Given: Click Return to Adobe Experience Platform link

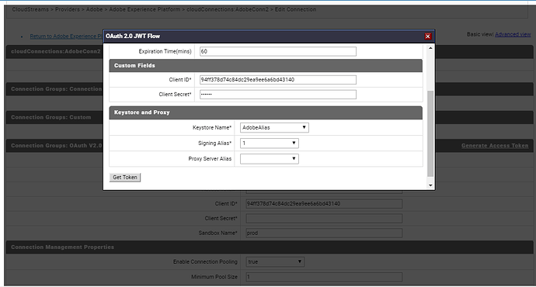Looking at the screenshot, I should (66, 36).
